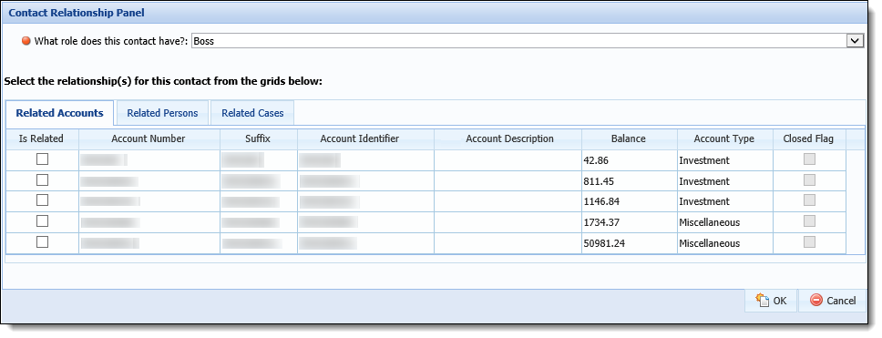882x338 pixels.
Task: Switch to the Related Cases tab
Action: point(252,113)
